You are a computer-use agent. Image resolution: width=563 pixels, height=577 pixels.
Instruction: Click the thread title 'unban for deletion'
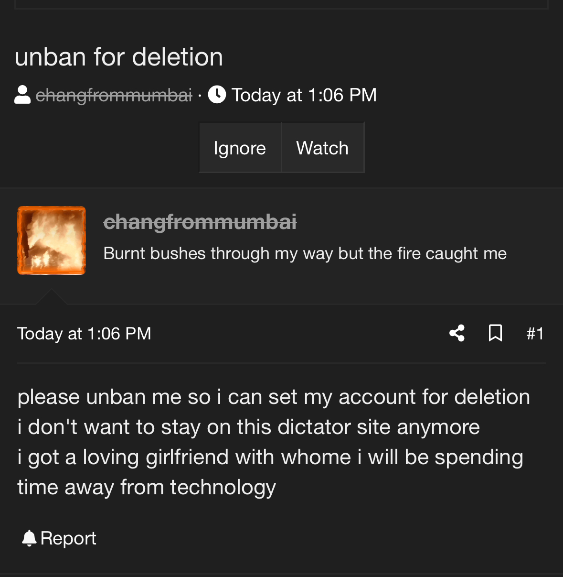click(119, 57)
